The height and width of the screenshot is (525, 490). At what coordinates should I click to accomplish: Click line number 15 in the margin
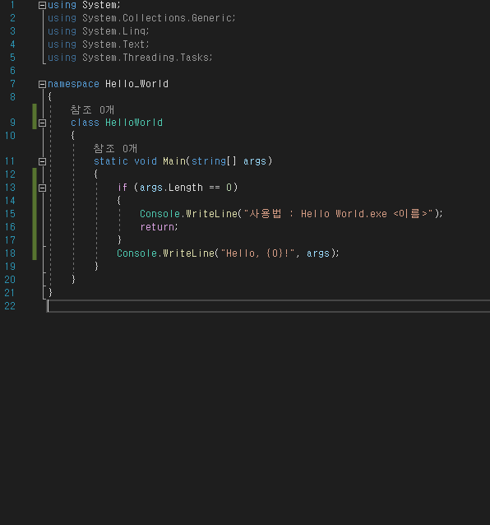(10, 214)
